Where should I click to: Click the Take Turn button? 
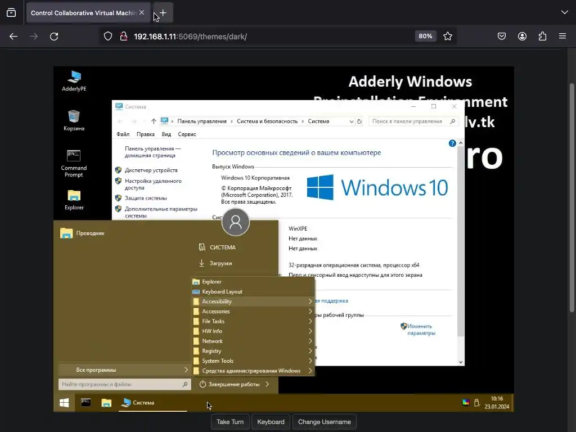pyautogui.click(x=230, y=422)
